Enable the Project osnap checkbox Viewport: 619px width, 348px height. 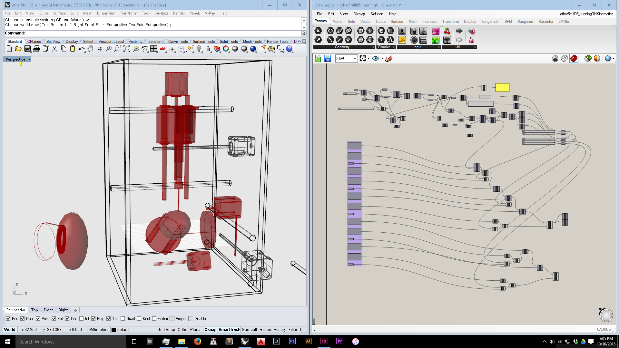(x=172, y=319)
